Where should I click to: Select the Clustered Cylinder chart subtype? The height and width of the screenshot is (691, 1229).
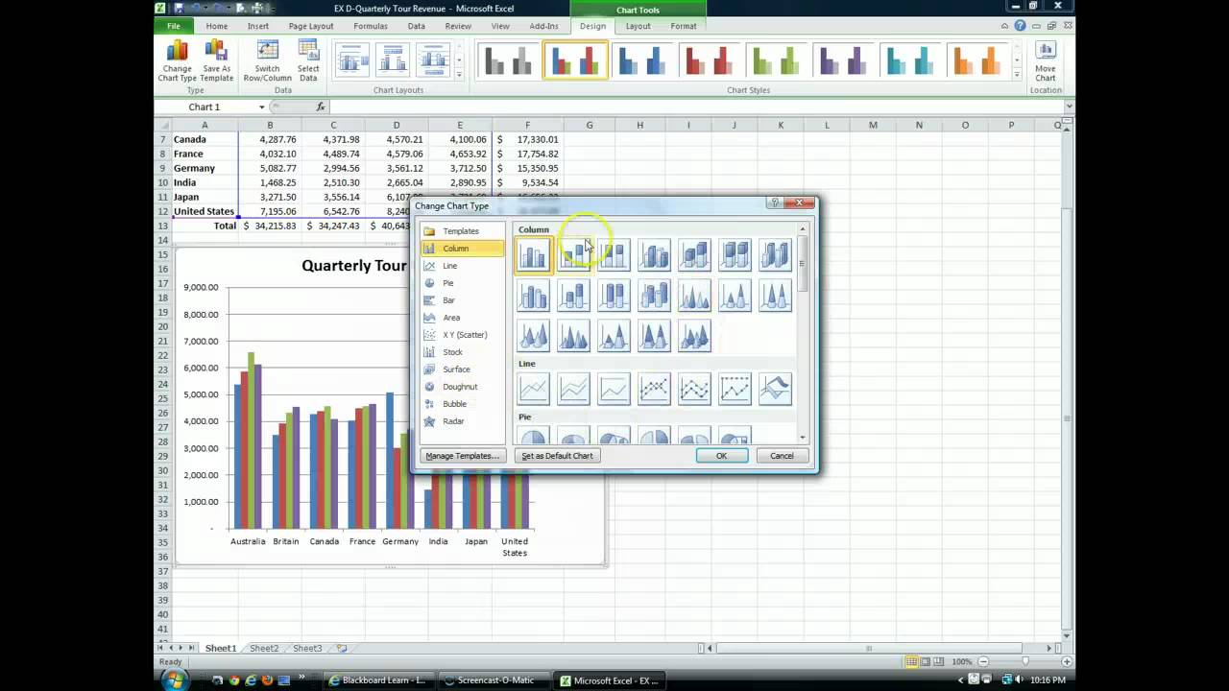pyautogui.click(x=534, y=295)
